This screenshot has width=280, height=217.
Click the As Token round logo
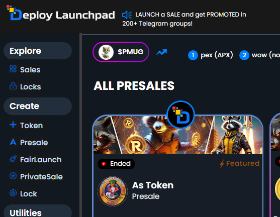(113, 191)
